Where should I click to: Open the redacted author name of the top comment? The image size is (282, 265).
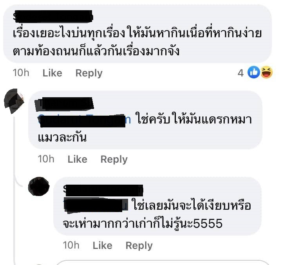[x=53, y=16]
